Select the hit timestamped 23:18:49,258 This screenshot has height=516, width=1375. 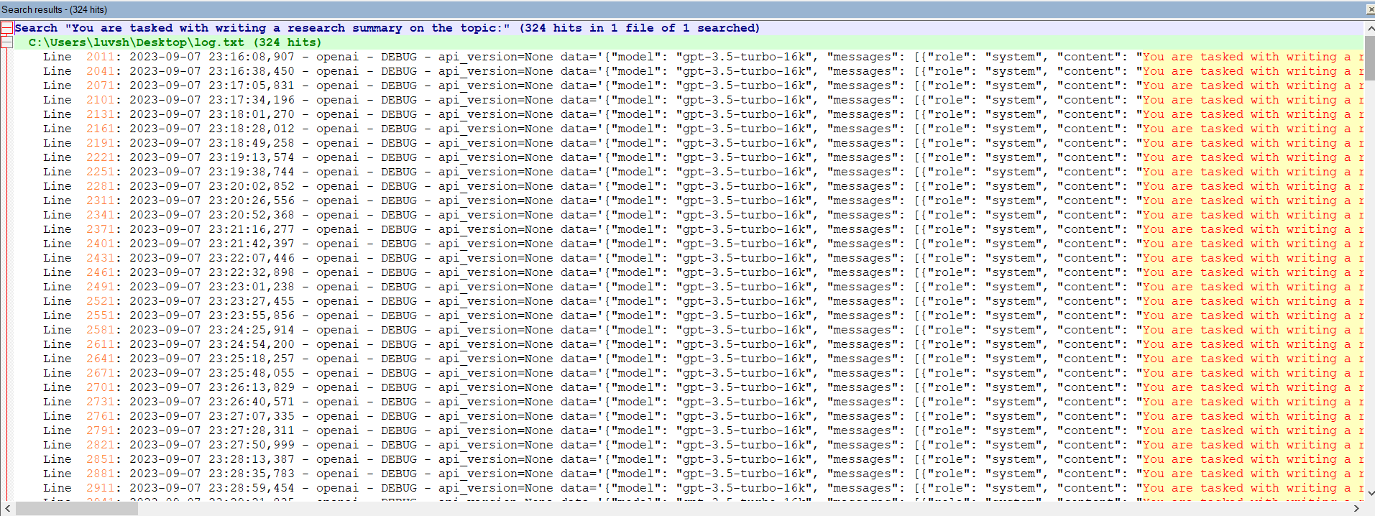point(689,143)
